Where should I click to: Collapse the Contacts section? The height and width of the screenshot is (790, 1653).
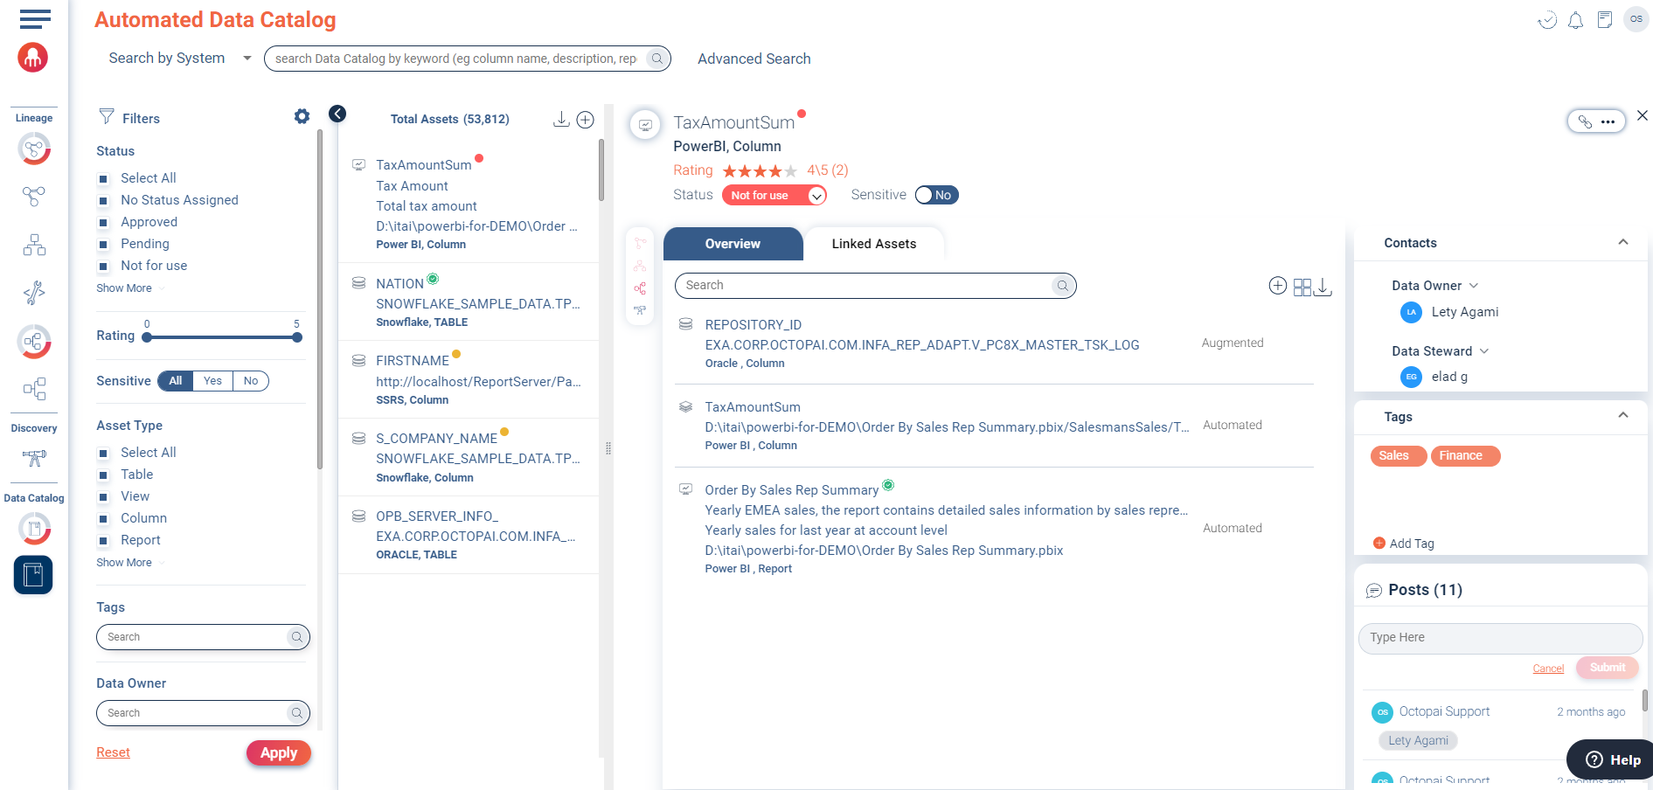pyautogui.click(x=1622, y=243)
